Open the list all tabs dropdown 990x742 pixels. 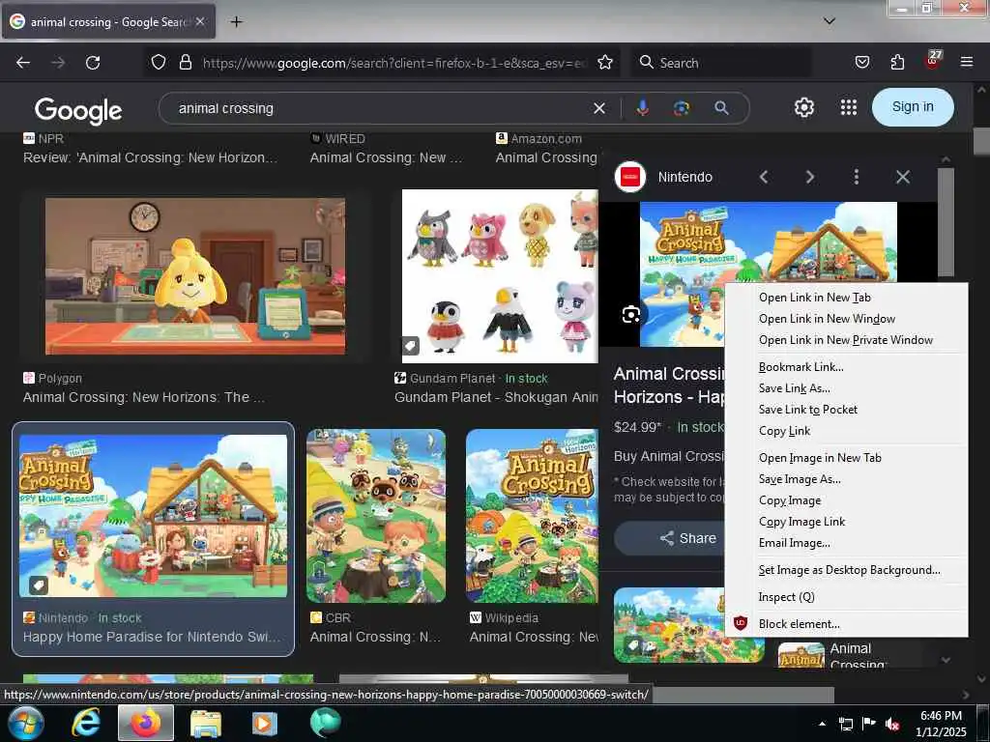(830, 21)
